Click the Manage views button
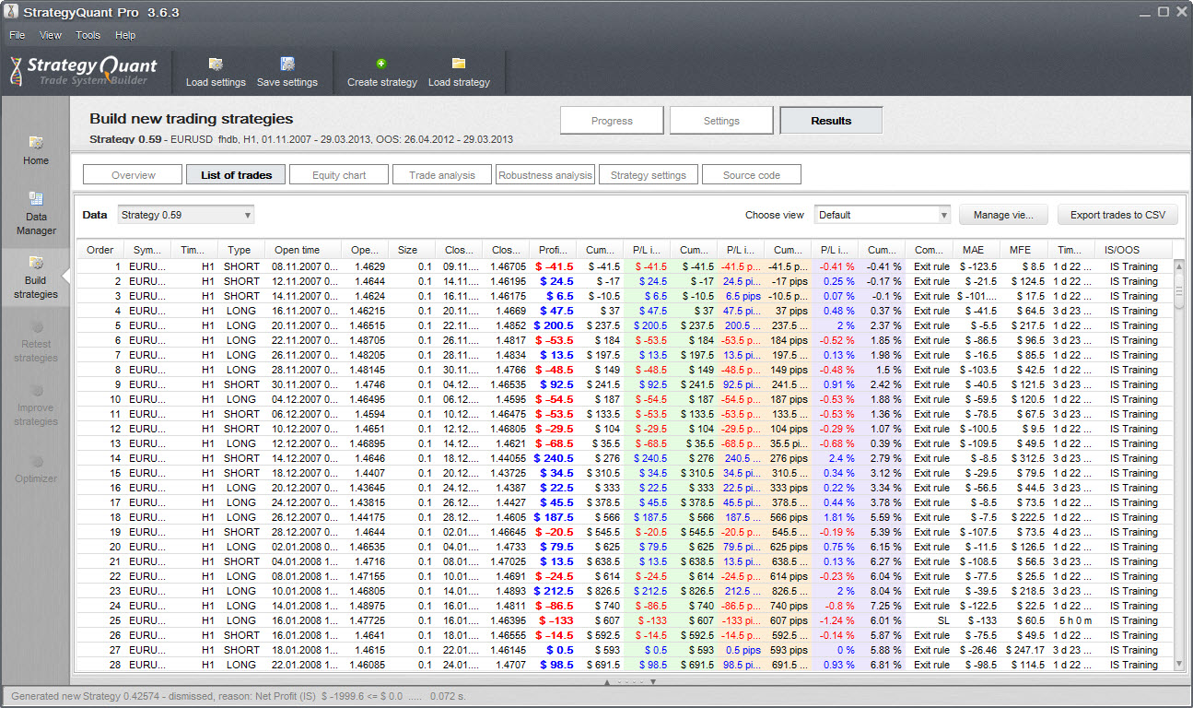 [x=1003, y=215]
